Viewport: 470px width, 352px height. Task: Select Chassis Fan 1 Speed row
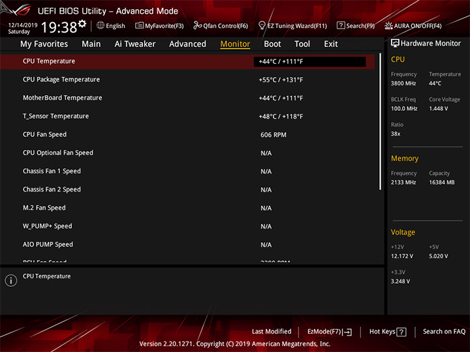tap(187, 171)
